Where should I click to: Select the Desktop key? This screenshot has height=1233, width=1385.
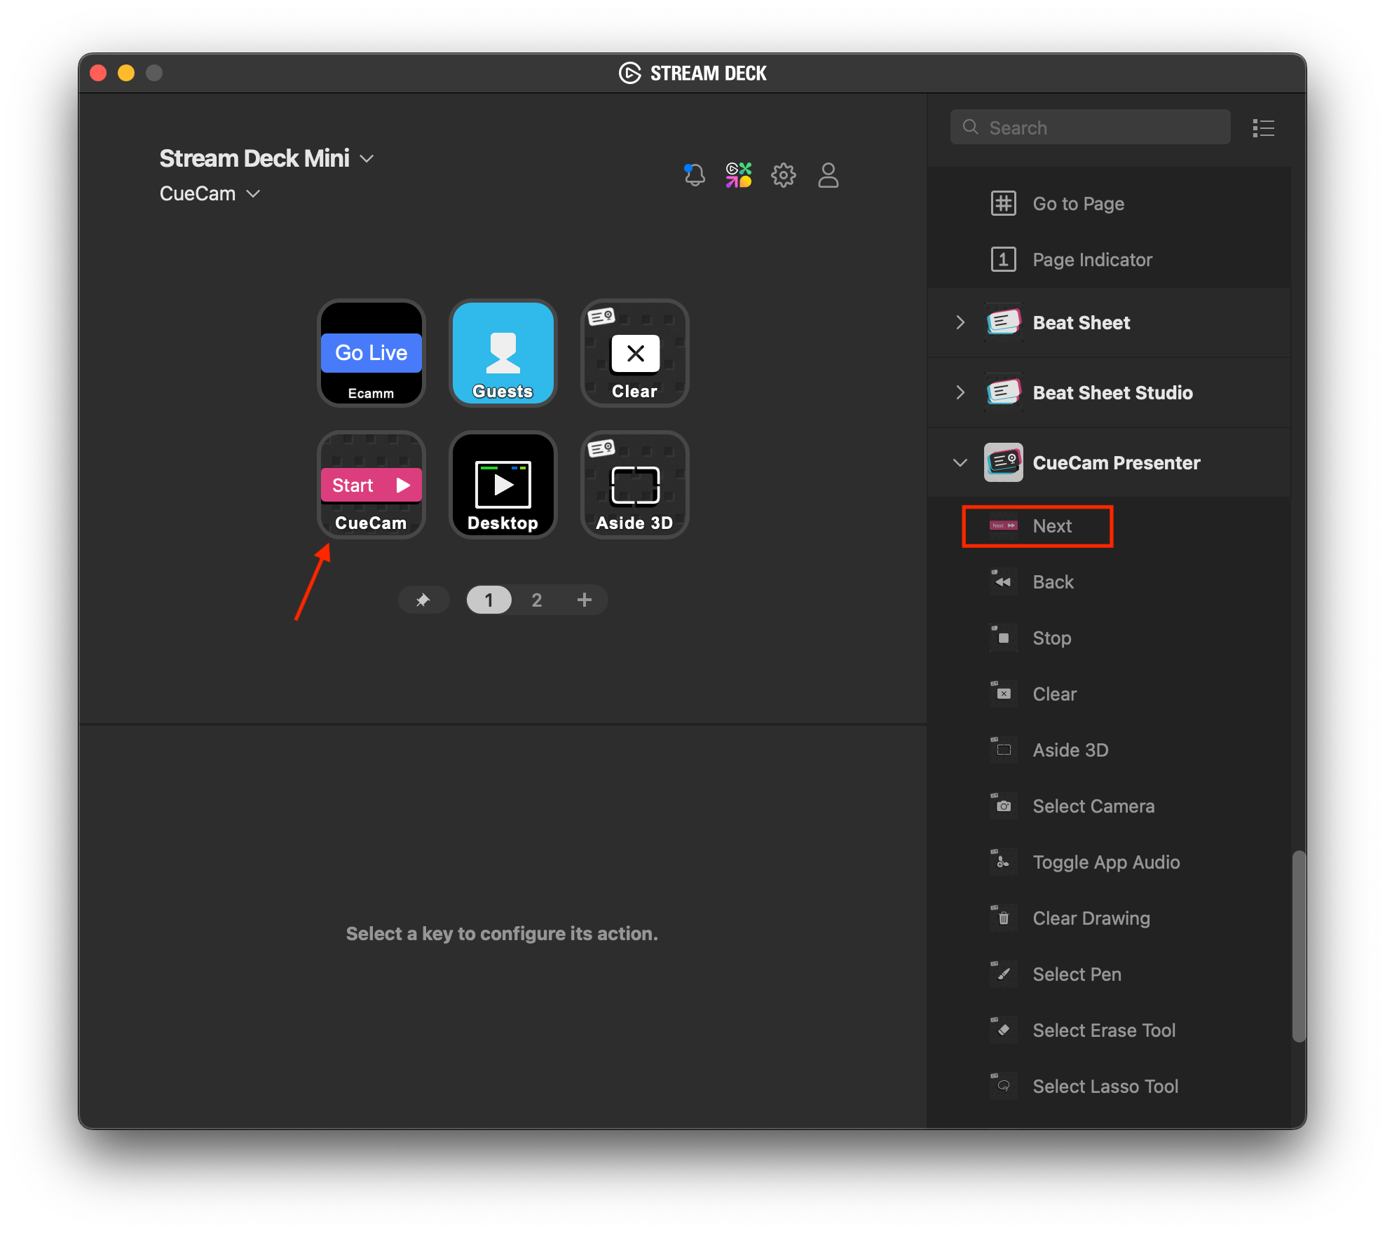point(503,485)
